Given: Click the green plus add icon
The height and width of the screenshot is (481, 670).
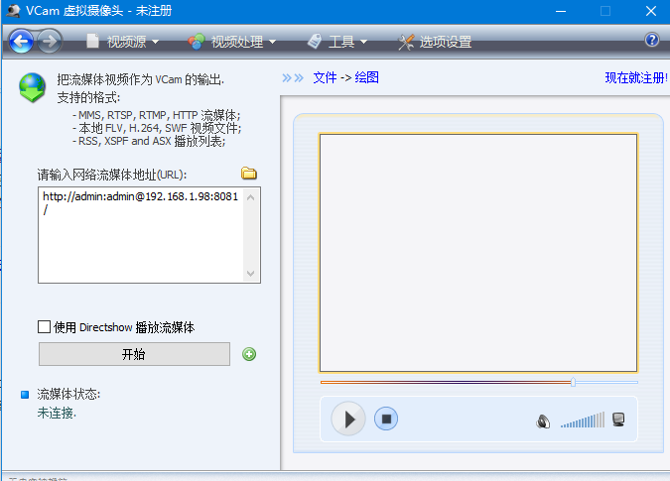Looking at the screenshot, I should click(x=249, y=354).
